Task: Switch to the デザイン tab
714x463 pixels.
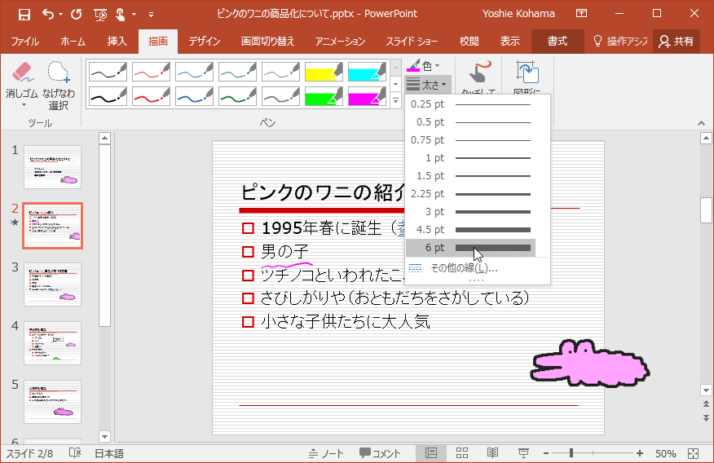Action: [x=205, y=42]
